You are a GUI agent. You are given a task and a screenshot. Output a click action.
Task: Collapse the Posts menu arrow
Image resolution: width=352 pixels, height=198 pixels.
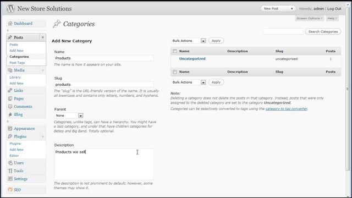(x=43, y=37)
